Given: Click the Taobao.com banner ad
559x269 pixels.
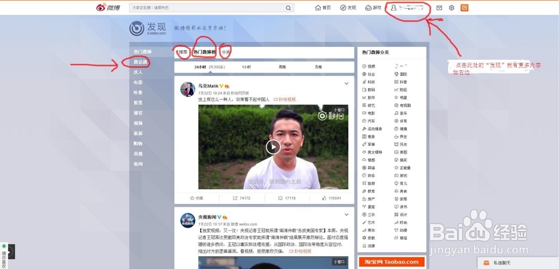Looking at the screenshot, I should coord(392,262).
